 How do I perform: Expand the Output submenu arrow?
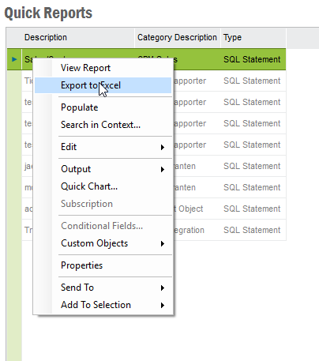tap(163, 169)
